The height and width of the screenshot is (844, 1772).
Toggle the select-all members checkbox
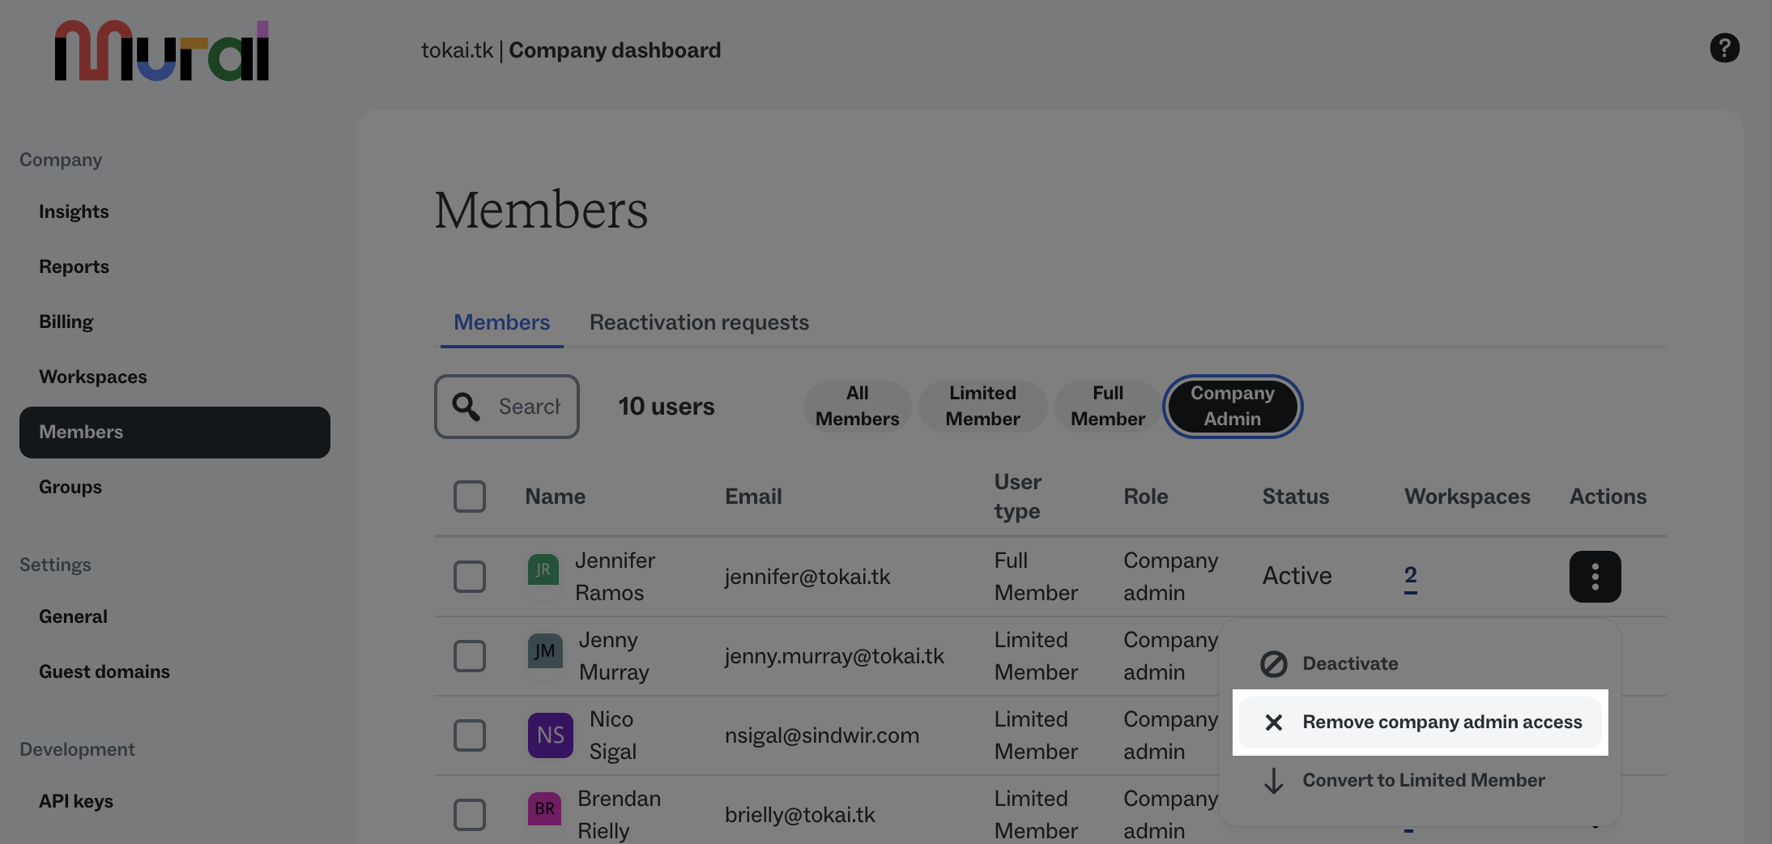tap(470, 497)
